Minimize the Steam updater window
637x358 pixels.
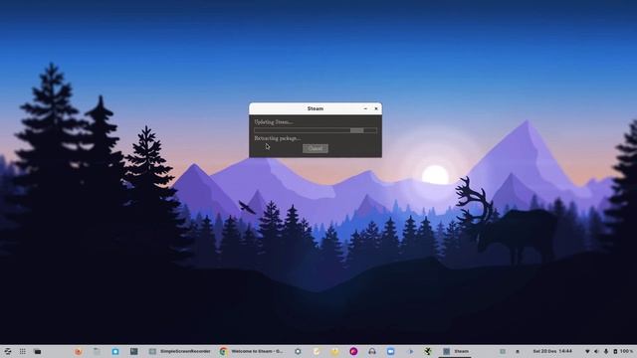click(x=365, y=108)
